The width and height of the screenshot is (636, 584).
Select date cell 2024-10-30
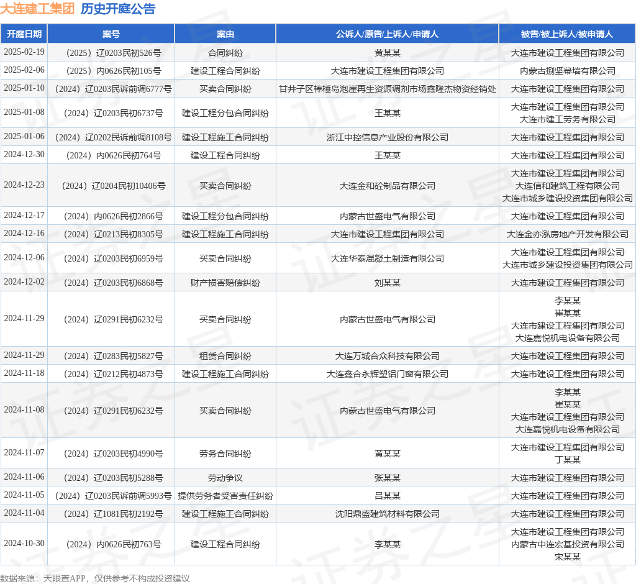(24, 544)
